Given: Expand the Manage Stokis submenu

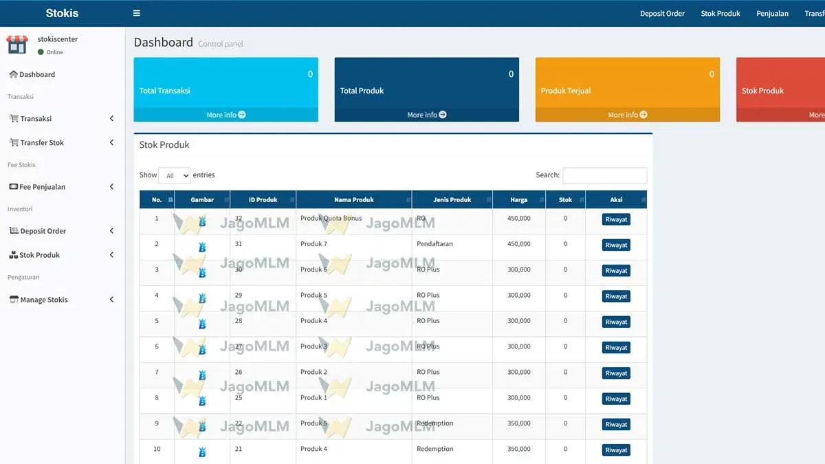Looking at the screenshot, I should tap(111, 299).
